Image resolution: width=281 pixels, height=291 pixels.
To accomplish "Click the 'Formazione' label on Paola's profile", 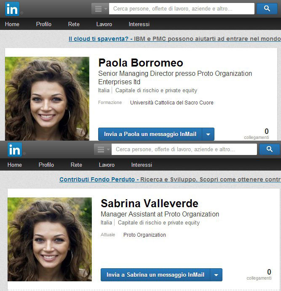I will tap(110, 102).
